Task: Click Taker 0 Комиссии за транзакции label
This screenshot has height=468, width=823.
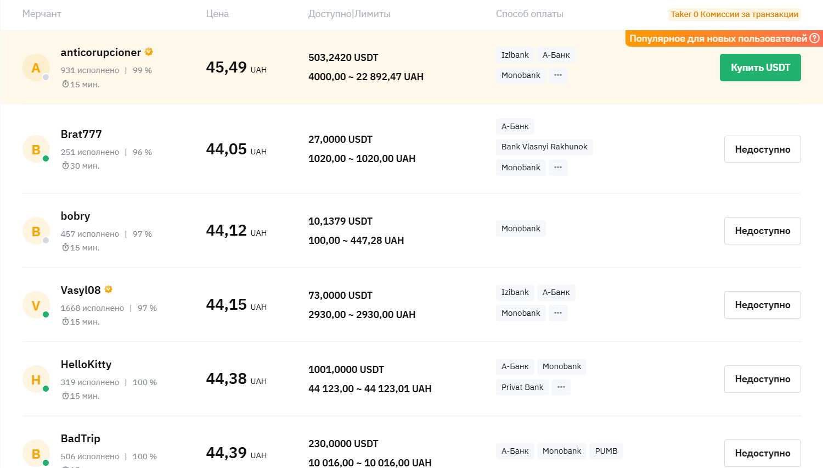Action: 735,14
